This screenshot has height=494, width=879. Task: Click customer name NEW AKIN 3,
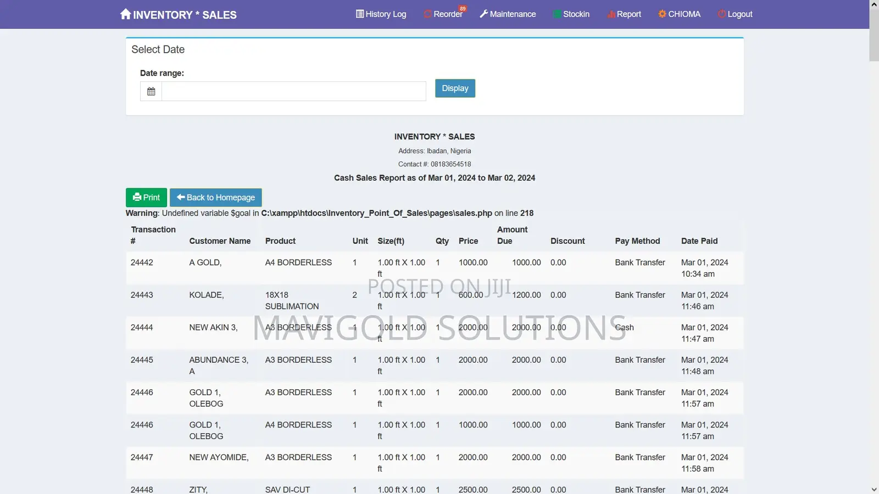point(213,327)
